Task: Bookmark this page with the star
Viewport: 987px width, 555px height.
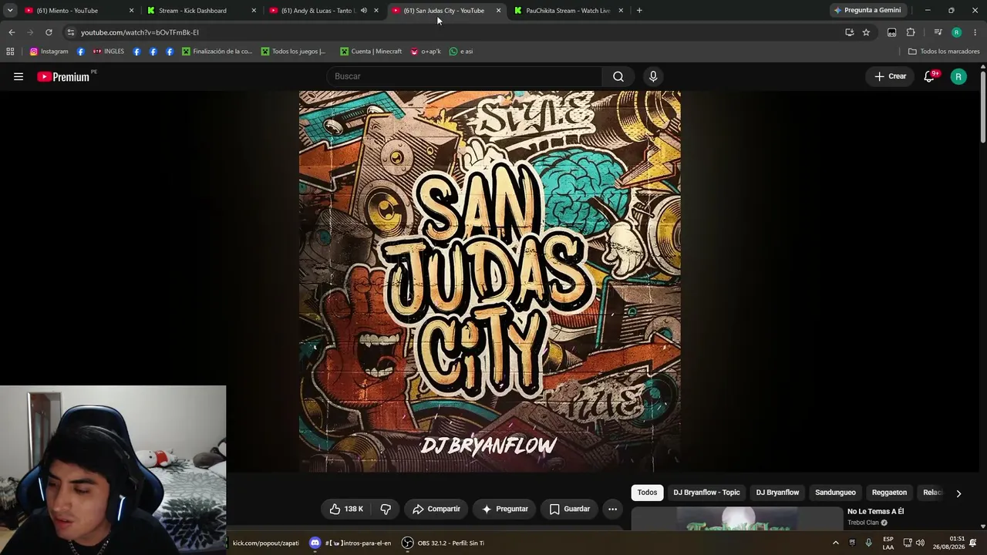Action: [866, 32]
